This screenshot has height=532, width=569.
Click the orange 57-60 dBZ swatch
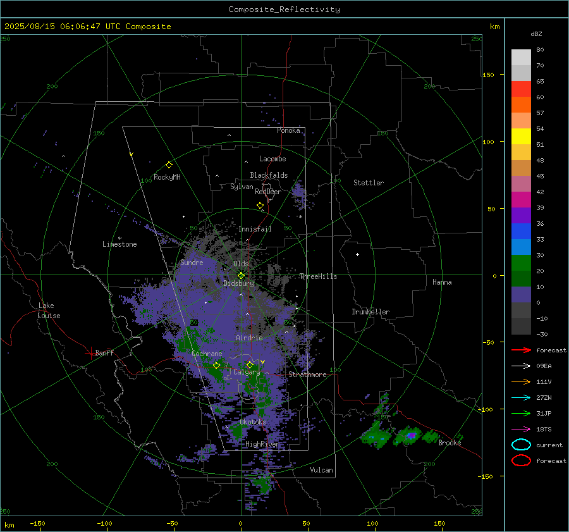click(x=521, y=105)
